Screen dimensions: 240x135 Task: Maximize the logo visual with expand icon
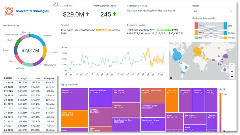55,4
